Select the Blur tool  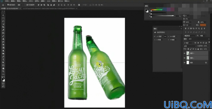click(x=3, y=51)
